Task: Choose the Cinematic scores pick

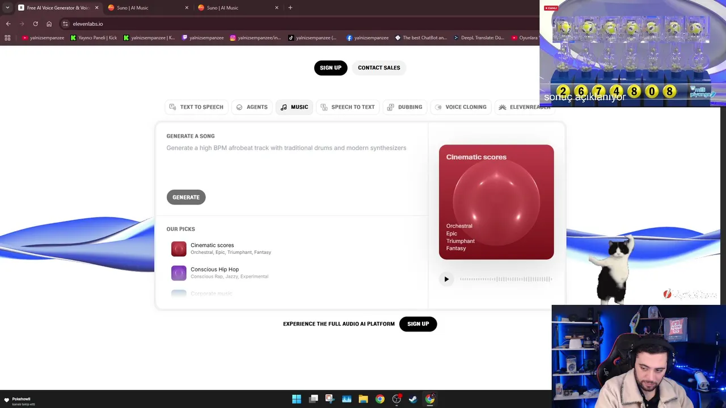Action: point(291,249)
